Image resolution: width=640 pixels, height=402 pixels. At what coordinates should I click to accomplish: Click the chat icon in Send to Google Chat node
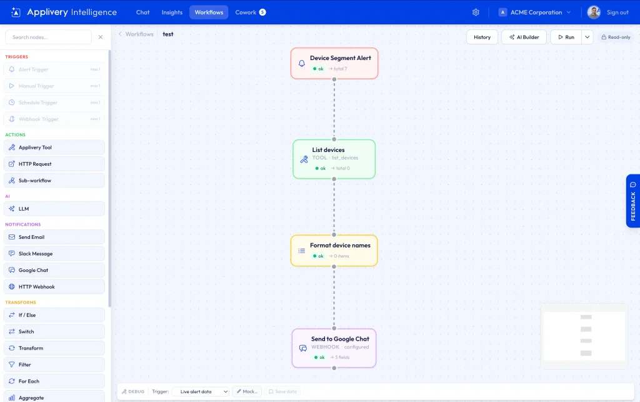click(303, 348)
